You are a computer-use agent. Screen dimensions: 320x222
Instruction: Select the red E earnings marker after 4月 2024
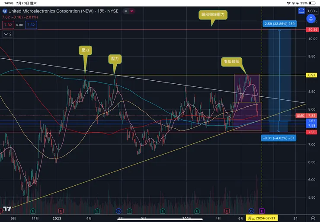pos(227,211)
